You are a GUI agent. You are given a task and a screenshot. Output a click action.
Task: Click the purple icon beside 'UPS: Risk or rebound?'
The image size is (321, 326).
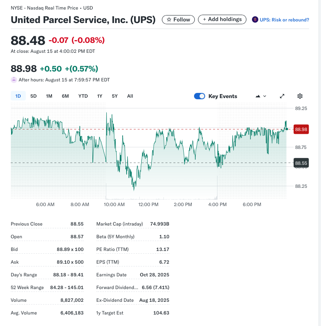pyautogui.click(x=255, y=20)
